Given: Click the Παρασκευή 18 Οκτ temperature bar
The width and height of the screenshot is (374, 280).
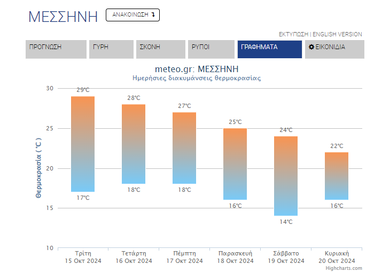Looking at the screenshot, I should click(x=235, y=164).
